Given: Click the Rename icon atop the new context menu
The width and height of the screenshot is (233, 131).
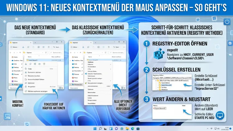Looking at the screenshot, I should coord(35,64).
